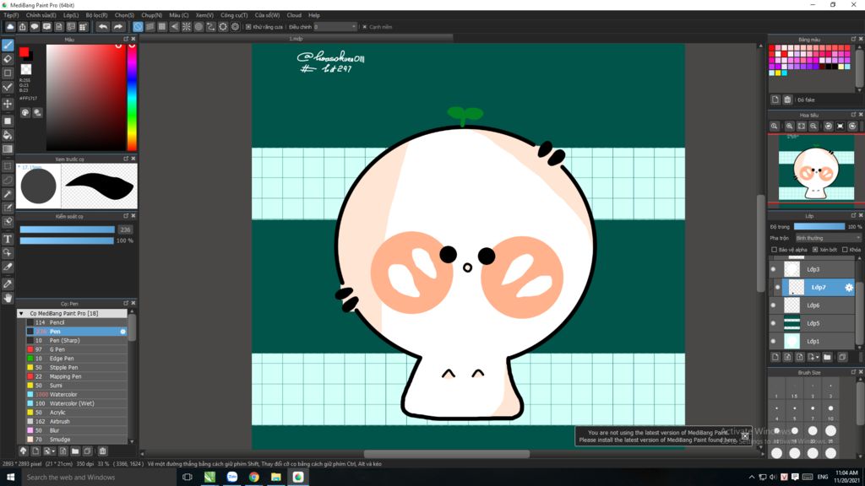Enable the curve snap guide icon
The width and height of the screenshot is (865, 486).
[x=210, y=26]
